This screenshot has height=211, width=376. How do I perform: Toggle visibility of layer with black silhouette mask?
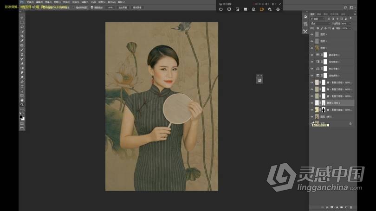pyautogui.click(x=312, y=110)
